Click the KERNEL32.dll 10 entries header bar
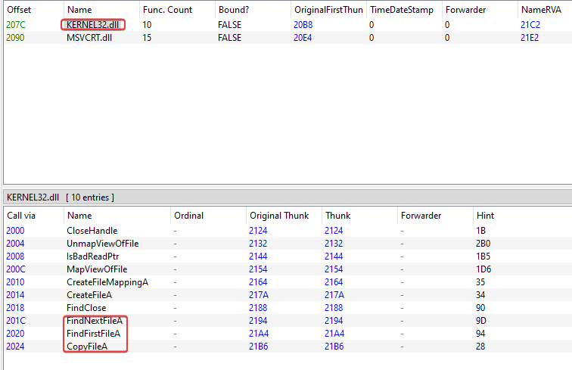 288,197
